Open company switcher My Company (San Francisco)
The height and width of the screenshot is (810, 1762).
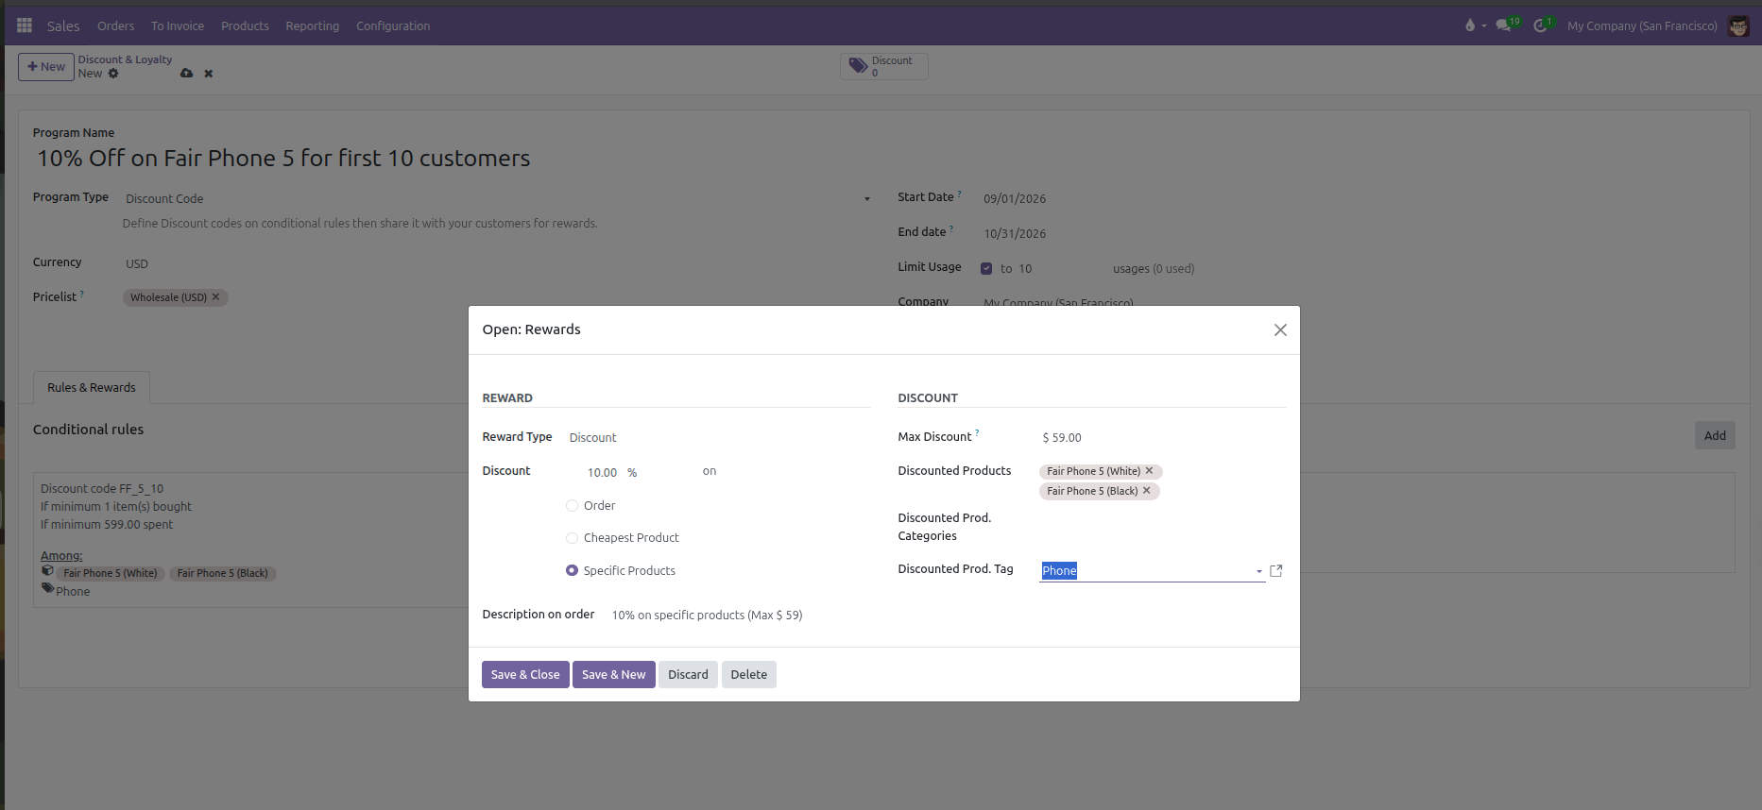[1642, 25]
